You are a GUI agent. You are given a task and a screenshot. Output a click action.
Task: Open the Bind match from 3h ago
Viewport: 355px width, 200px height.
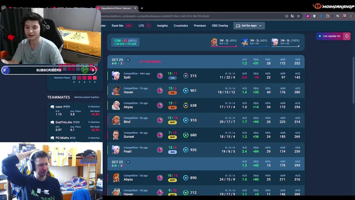pyautogui.click(x=206, y=120)
